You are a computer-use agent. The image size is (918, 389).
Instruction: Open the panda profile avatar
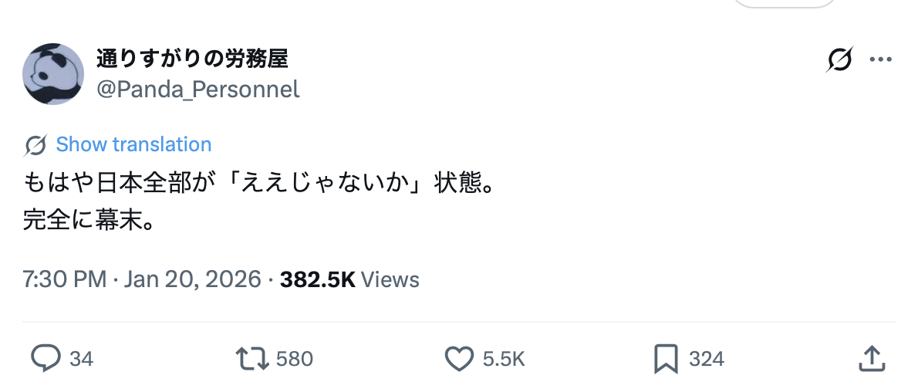53,74
